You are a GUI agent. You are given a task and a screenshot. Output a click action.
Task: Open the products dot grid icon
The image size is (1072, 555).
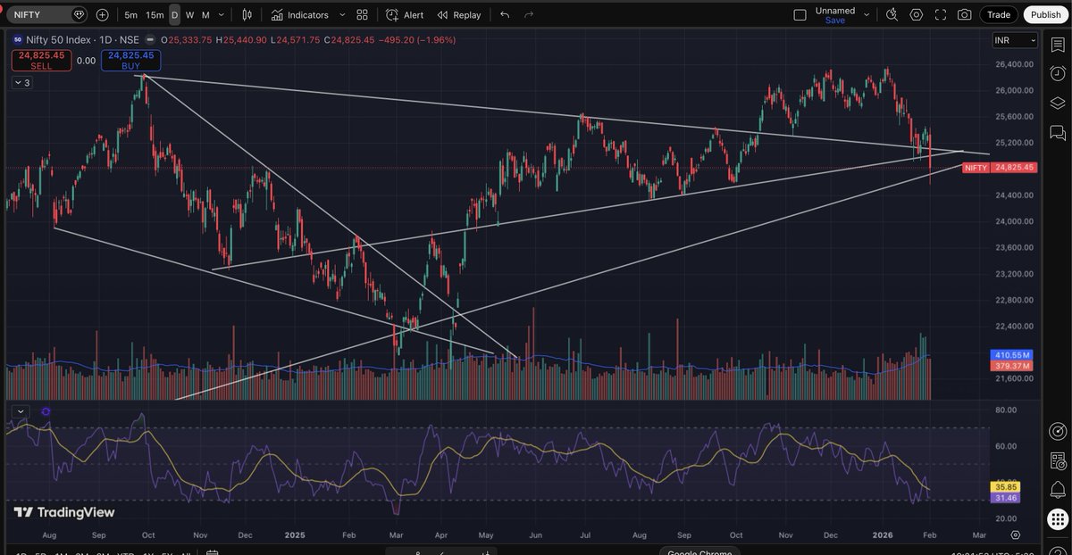pos(1058,520)
